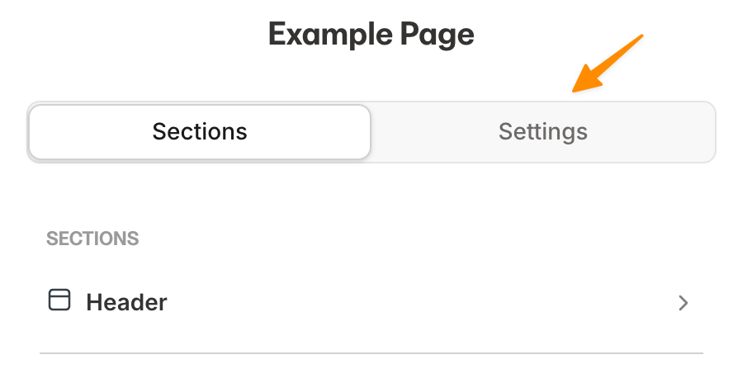
Task: Click the Example Page title
Action: coord(371,35)
